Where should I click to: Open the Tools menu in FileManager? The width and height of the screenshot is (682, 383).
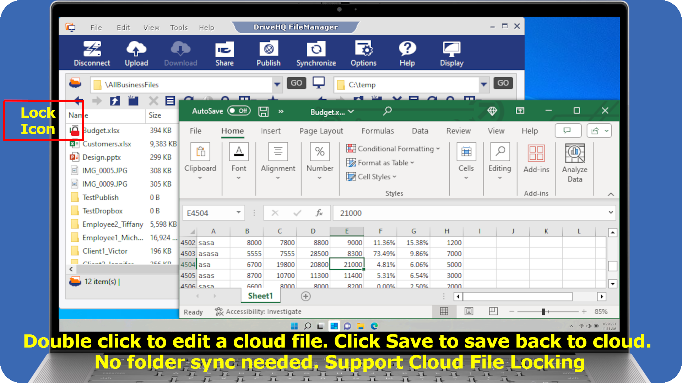tap(179, 28)
